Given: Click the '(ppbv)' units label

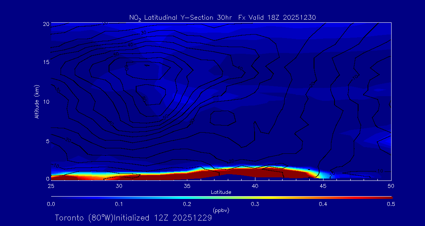Looking at the screenshot, I should (x=221, y=211).
